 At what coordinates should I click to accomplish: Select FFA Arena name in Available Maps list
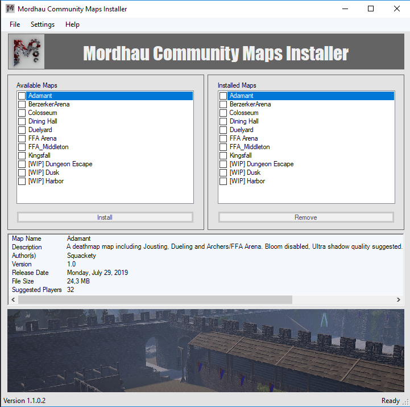(42, 138)
